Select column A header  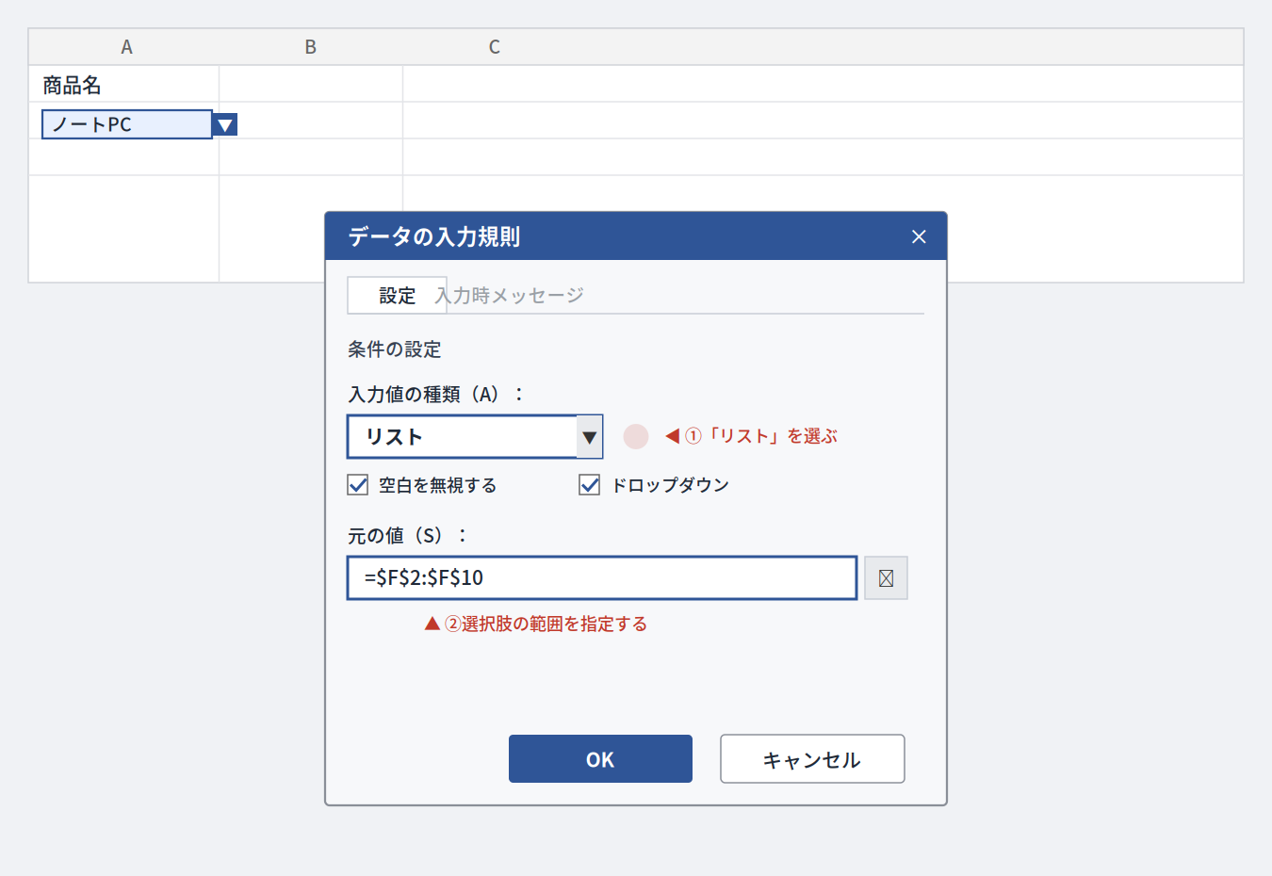point(126,47)
